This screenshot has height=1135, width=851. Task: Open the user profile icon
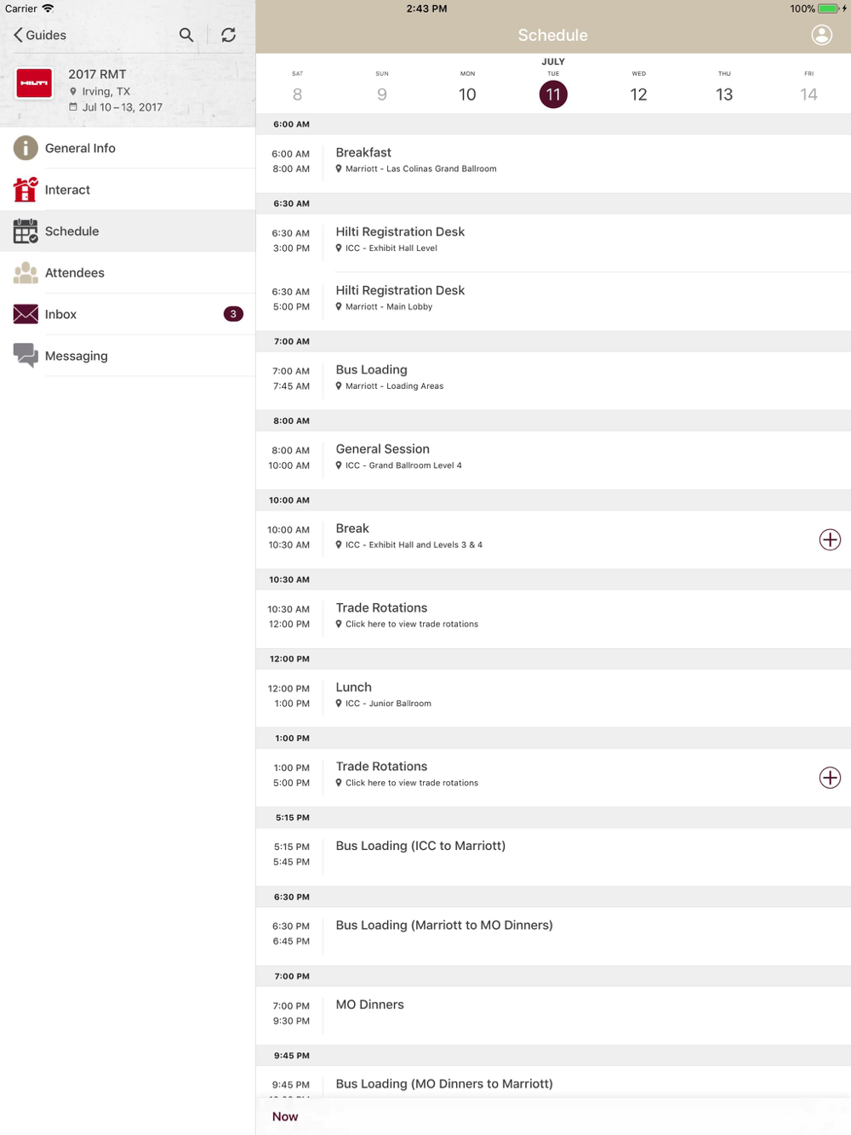[x=821, y=35]
